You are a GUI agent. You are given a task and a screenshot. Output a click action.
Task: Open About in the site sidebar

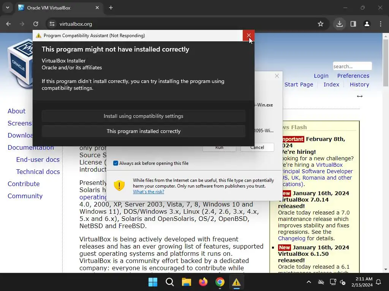tap(16, 111)
